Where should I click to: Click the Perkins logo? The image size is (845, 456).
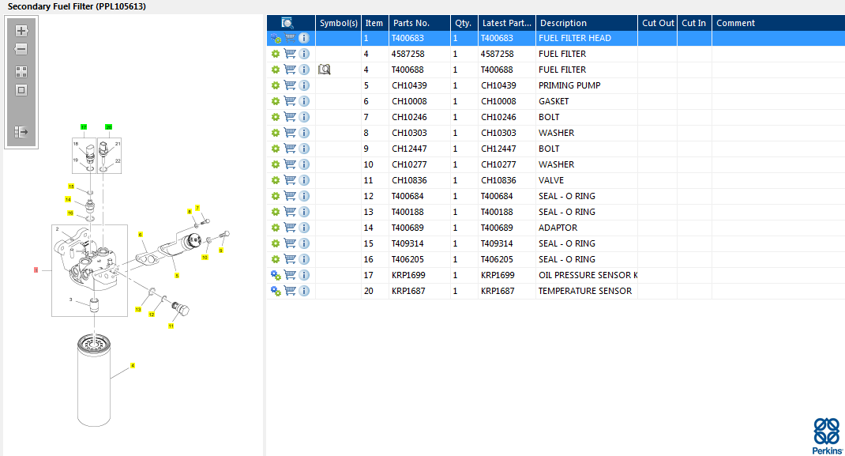(827, 435)
